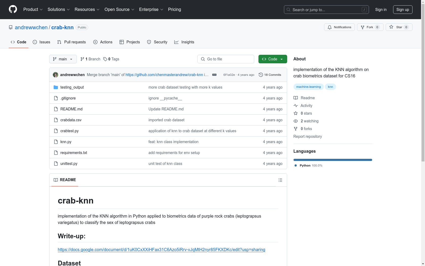Open the 18 Commits history
The image size is (425, 266).
coord(270,75)
